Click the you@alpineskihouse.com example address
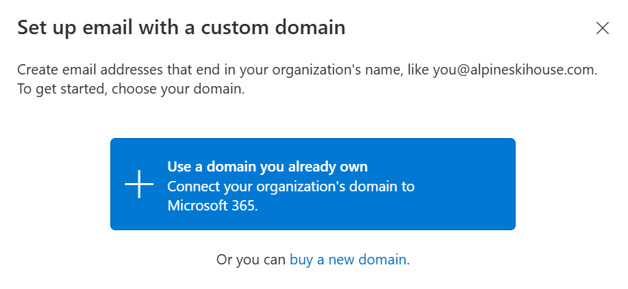 pos(514,70)
